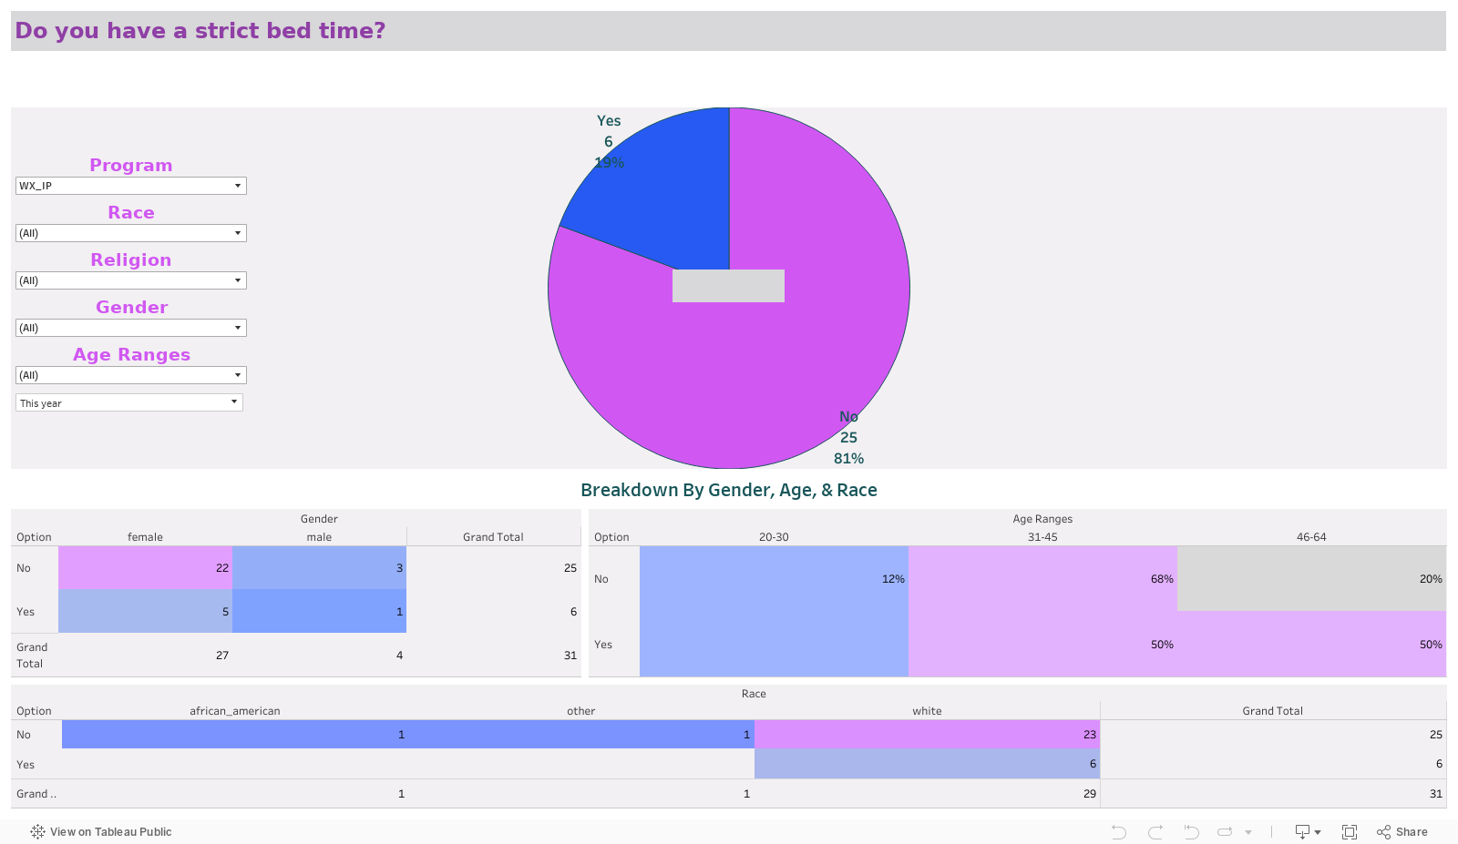Click the Refresh data icon

pyautogui.click(x=1226, y=831)
